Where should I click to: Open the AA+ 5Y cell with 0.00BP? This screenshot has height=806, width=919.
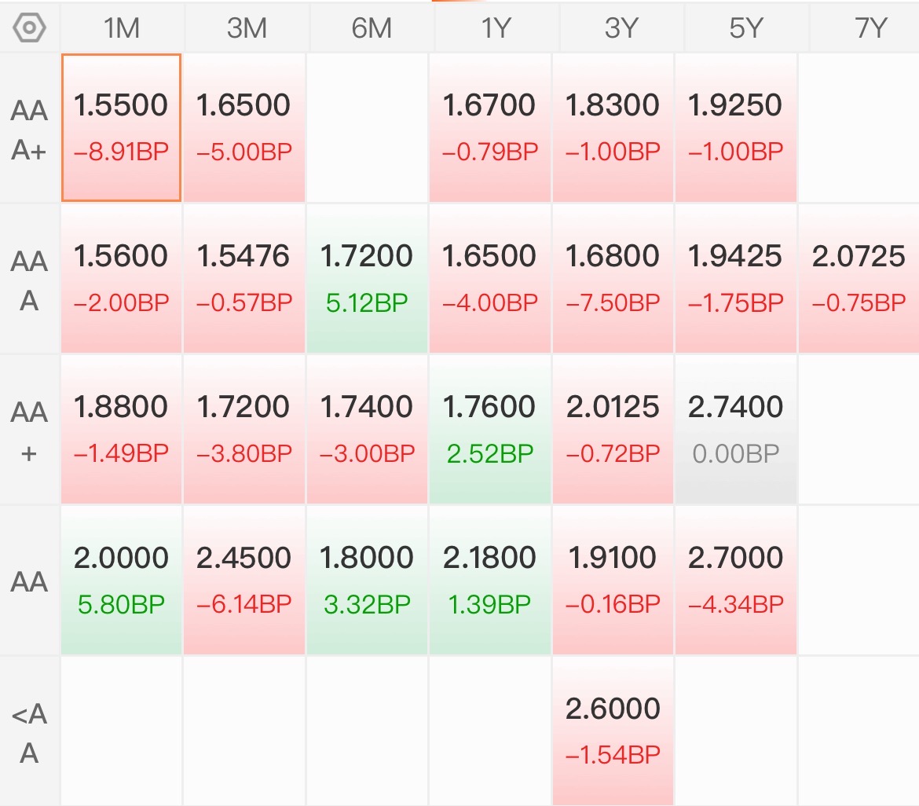click(735, 429)
